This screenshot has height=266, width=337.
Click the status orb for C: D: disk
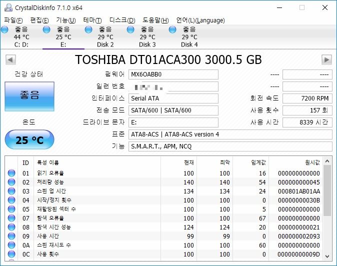[x=4, y=29]
